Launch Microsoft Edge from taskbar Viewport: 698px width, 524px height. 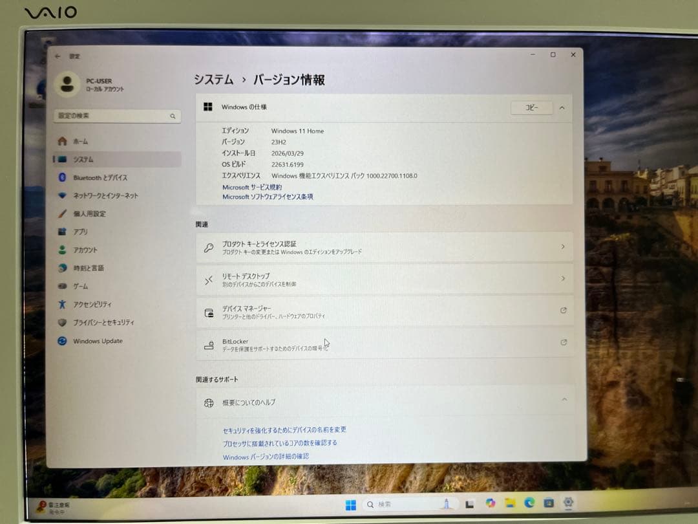point(529,503)
